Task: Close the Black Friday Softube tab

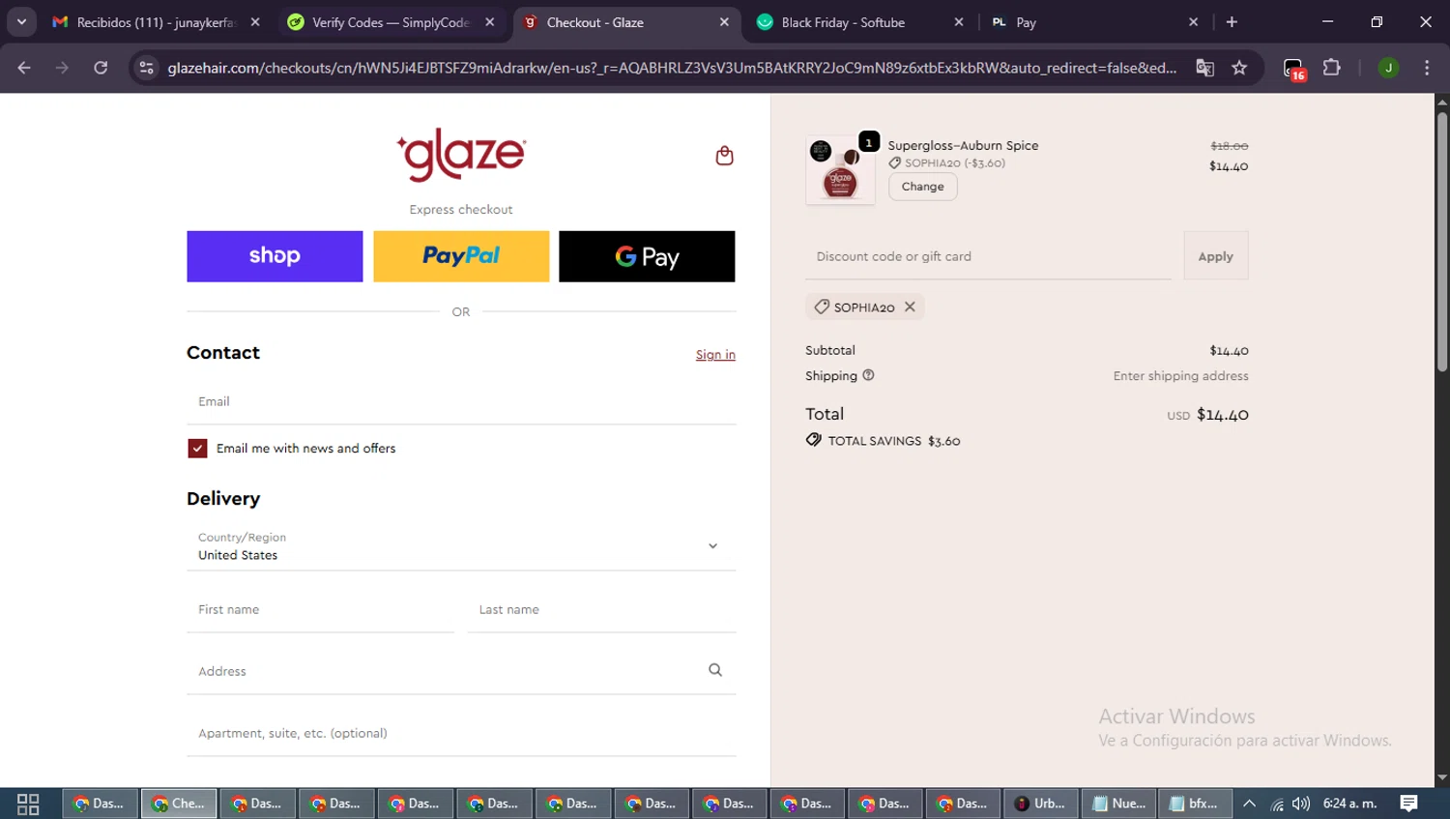Action: 959,21
